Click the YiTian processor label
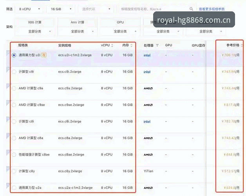246x196 pixels. click(x=148, y=171)
